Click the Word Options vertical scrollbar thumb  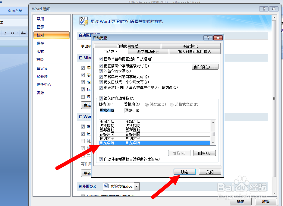point(274,99)
